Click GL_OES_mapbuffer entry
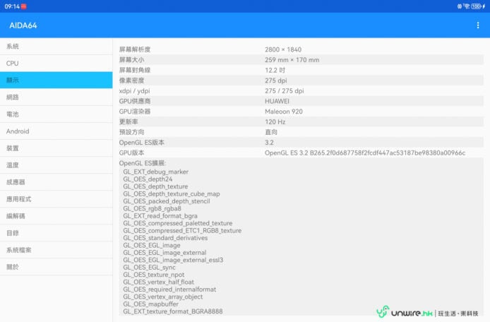Screen dimensions: 490x322 pyautogui.click(x=150, y=304)
